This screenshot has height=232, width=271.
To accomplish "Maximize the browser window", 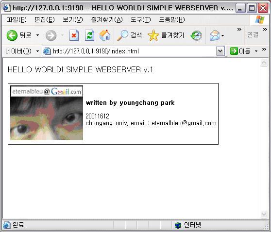I will 252,8.
